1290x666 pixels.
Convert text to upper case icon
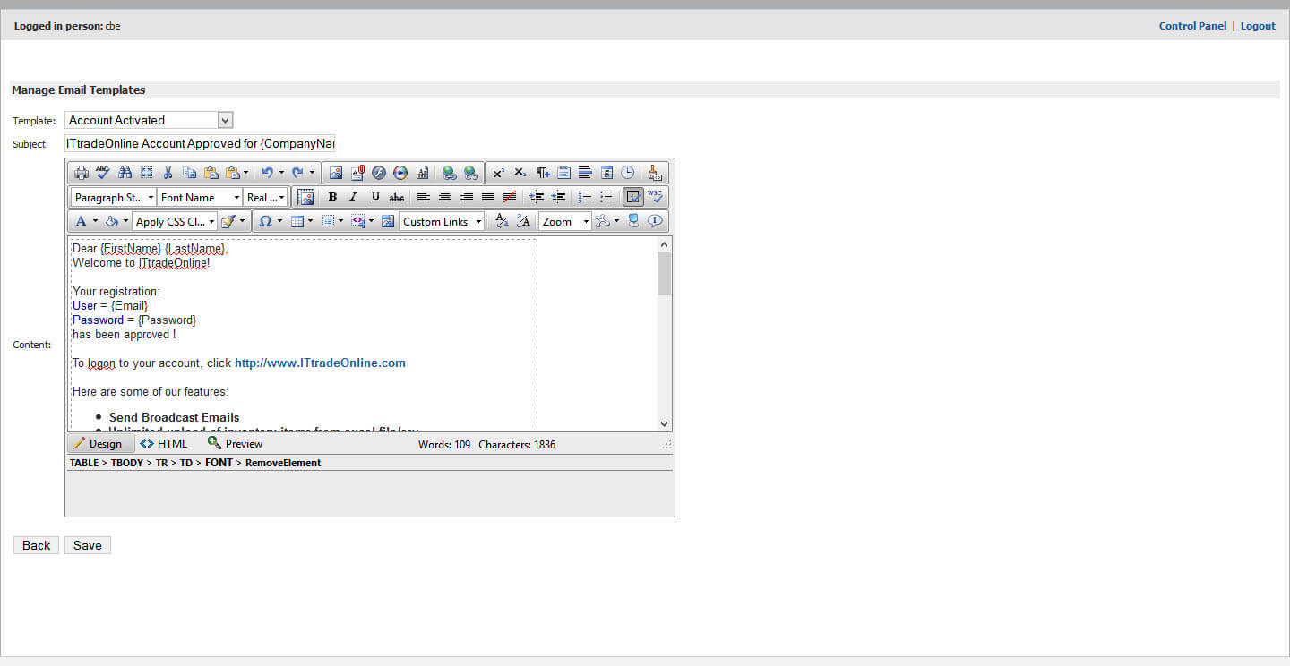524,221
